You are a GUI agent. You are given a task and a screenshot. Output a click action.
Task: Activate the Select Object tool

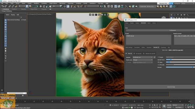coord(27,6)
